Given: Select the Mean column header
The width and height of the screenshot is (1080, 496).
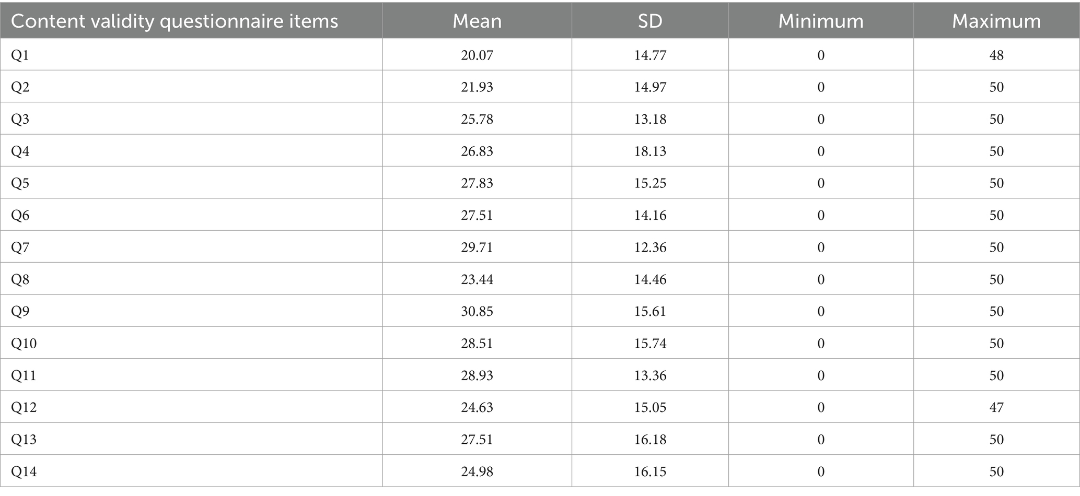Looking at the screenshot, I should tap(477, 21).
